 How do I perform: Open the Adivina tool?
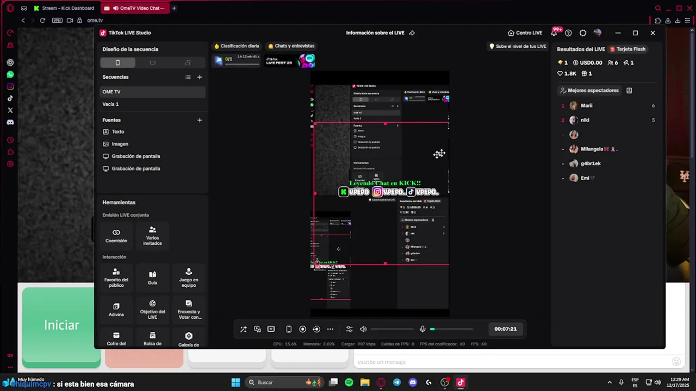116,310
